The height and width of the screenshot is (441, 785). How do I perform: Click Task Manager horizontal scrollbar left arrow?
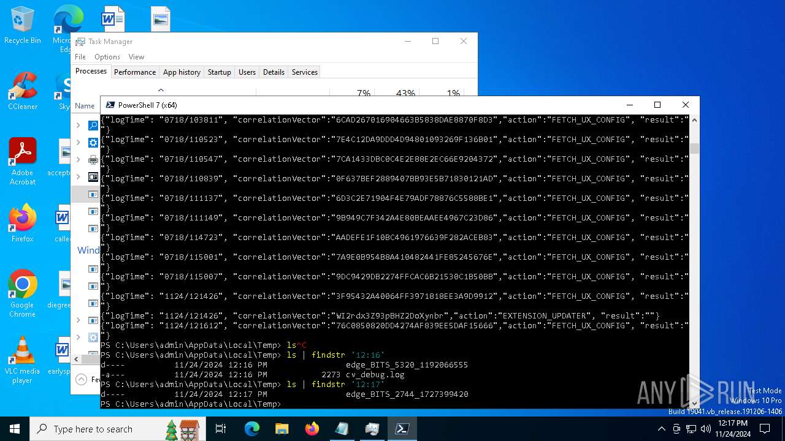tap(77, 360)
